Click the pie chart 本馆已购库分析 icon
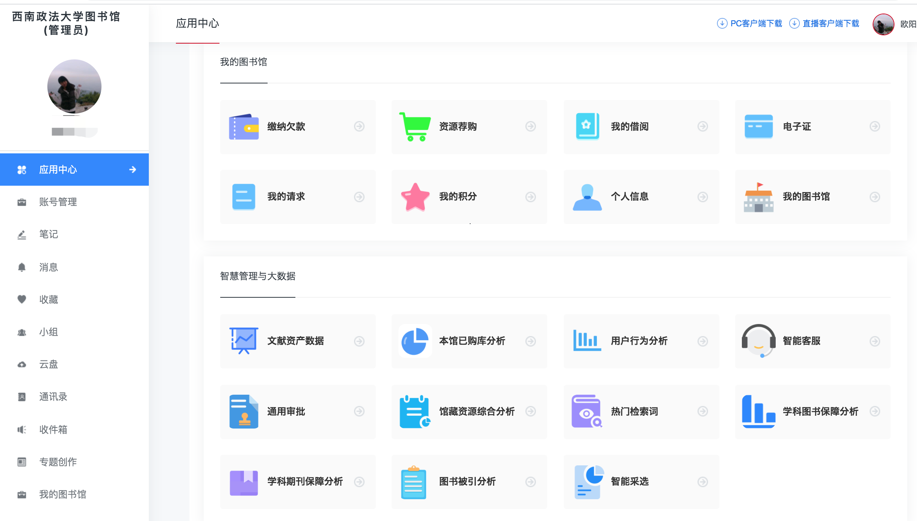The width and height of the screenshot is (917, 521). [415, 341]
